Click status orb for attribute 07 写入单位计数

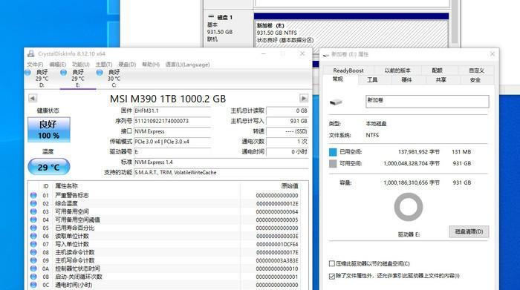33,244
